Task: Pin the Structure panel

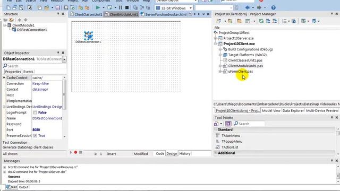Action: pyautogui.click(x=58, y=14)
